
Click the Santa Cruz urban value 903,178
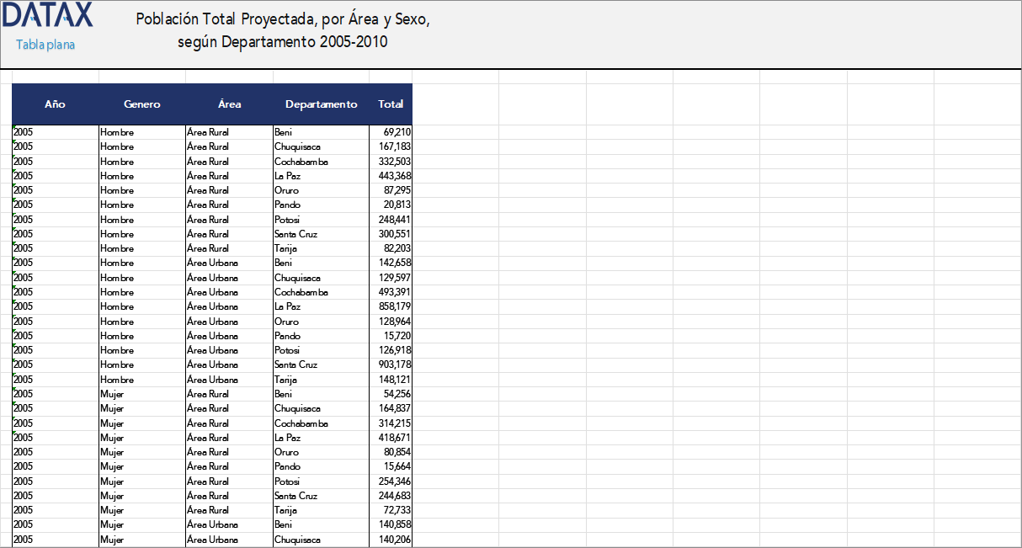[x=388, y=364]
